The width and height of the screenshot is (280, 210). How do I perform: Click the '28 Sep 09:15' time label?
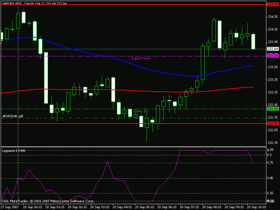point(234,207)
